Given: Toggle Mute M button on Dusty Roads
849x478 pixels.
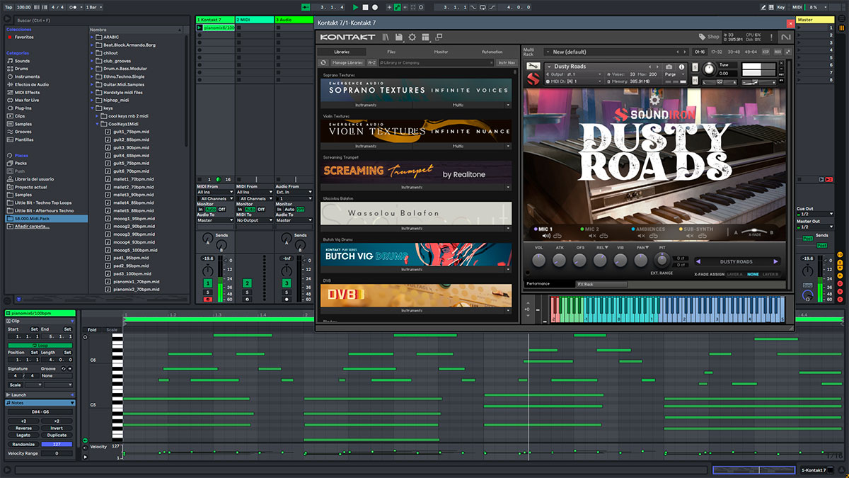Looking at the screenshot, I should click(695, 81).
